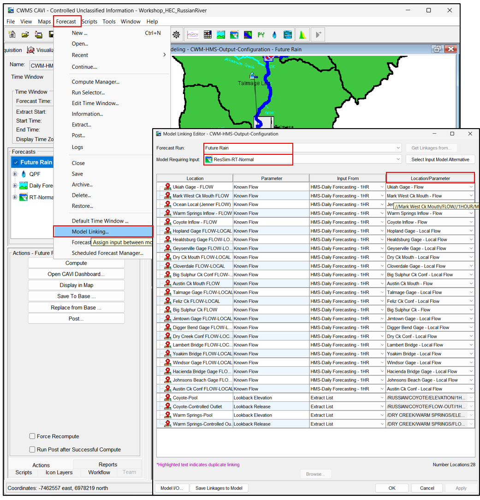This screenshot has height=500, width=480.
Task: Choose Compute Manager... menu entry
Action: pyautogui.click(x=95, y=82)
